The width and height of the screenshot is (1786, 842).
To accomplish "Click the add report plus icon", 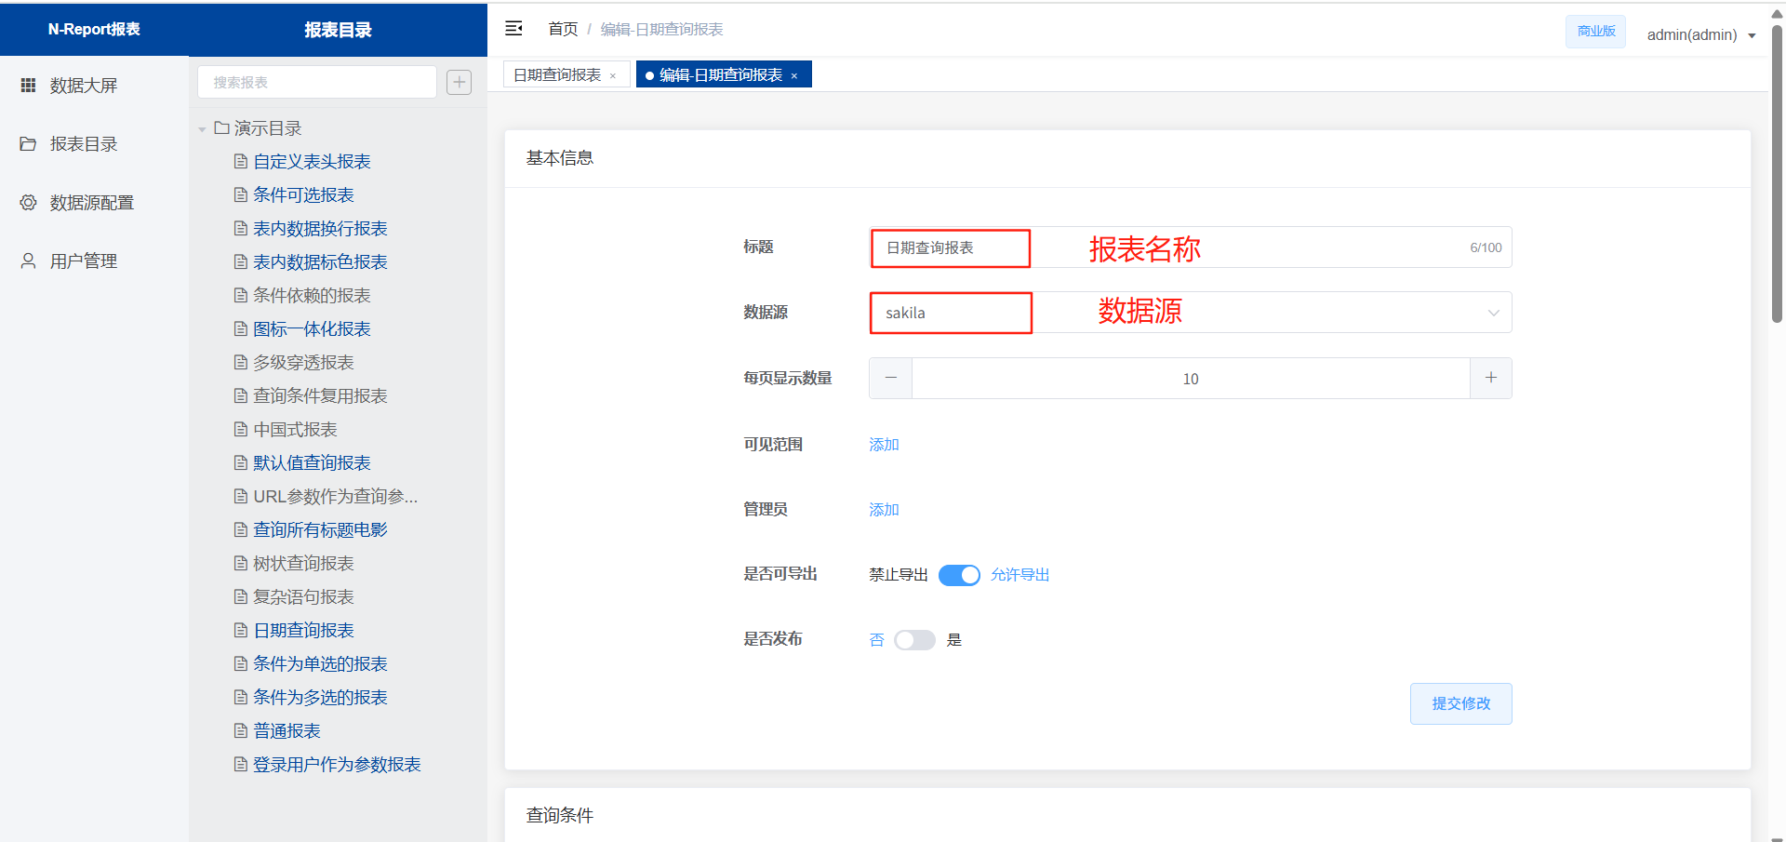I will (459, 82).
